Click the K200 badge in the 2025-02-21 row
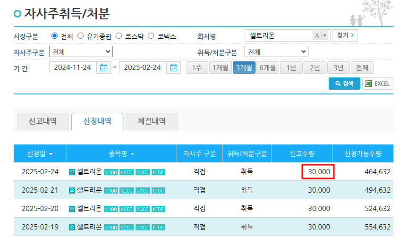This screenshot has width=400, height=237. tap(127, 191)
